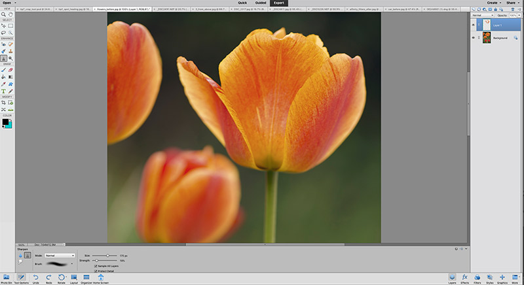Click the Layout button
The width and height of the screenshot is (524, 285).
(x=74, y=278)
